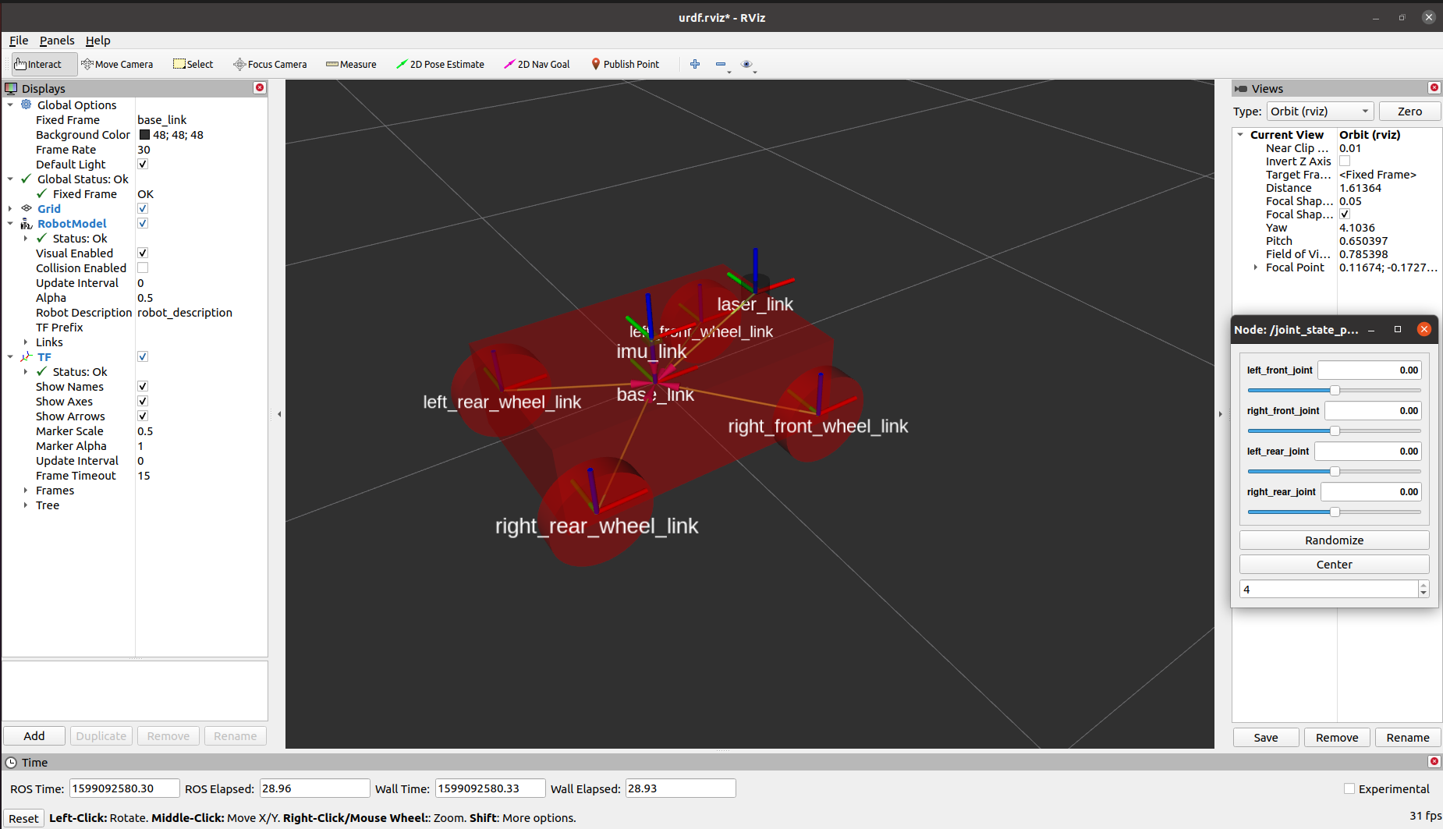This screenshot has height=829, width=1443.
Task: Select the Measure tool
Action: pos(350,64)
